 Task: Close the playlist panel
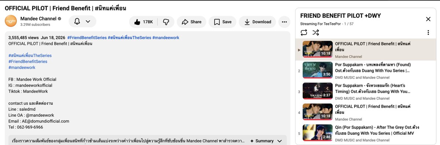click(428, 19)
